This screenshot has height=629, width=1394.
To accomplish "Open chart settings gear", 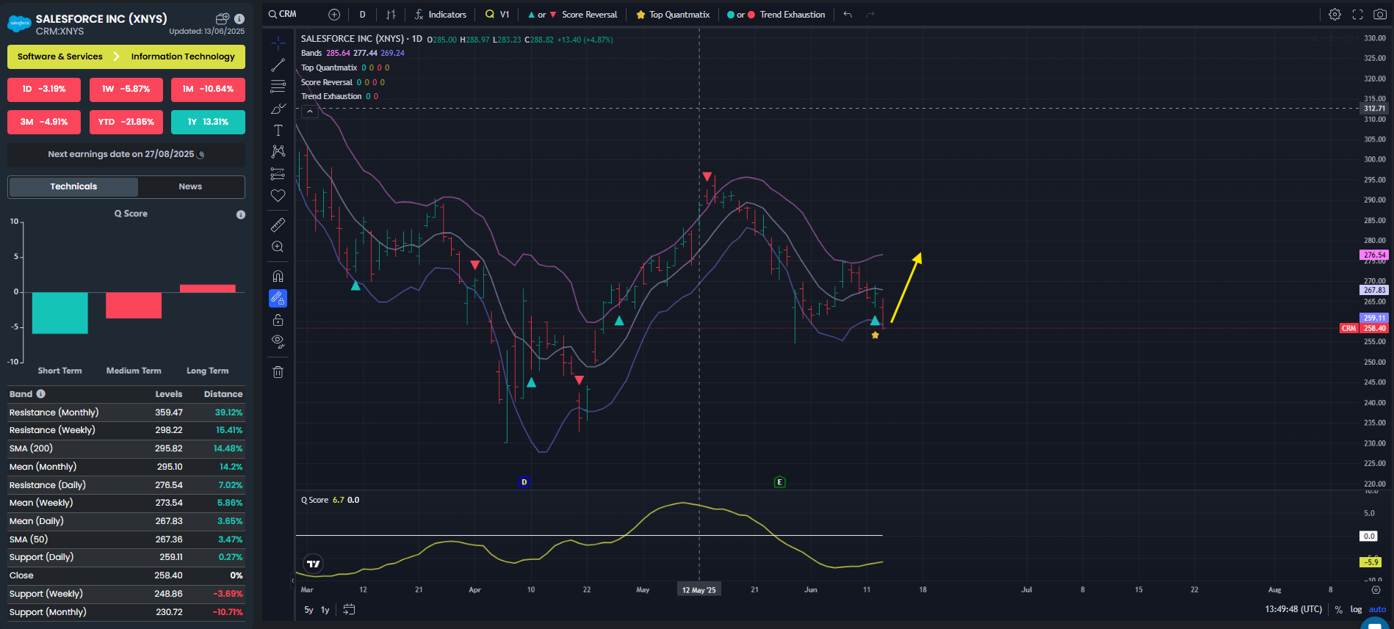I will pyautogui.click(x=1335, y=15).
